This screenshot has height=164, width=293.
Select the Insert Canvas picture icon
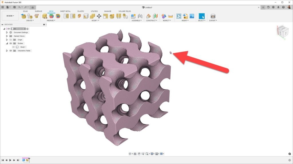(192, 16)
